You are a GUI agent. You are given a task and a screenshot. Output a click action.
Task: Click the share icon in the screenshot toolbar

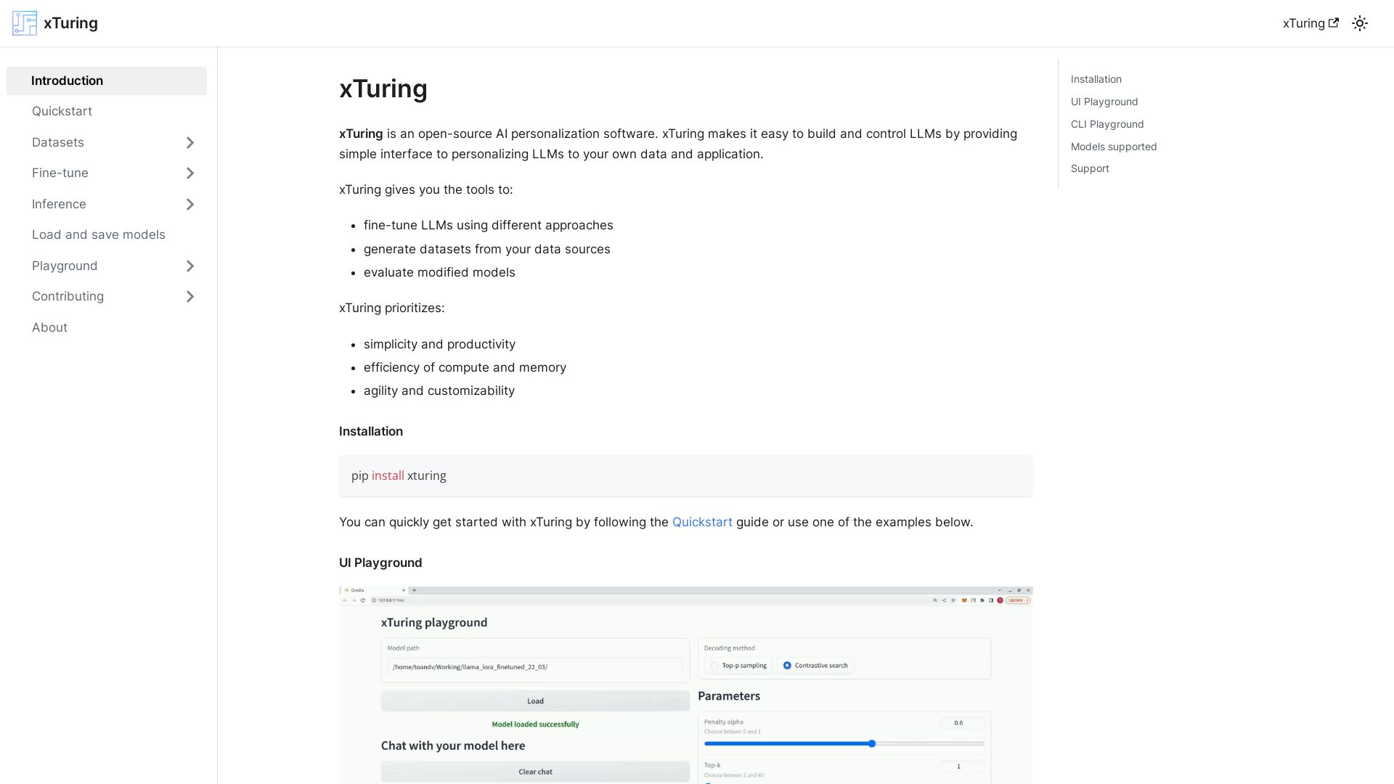[945, 600]
